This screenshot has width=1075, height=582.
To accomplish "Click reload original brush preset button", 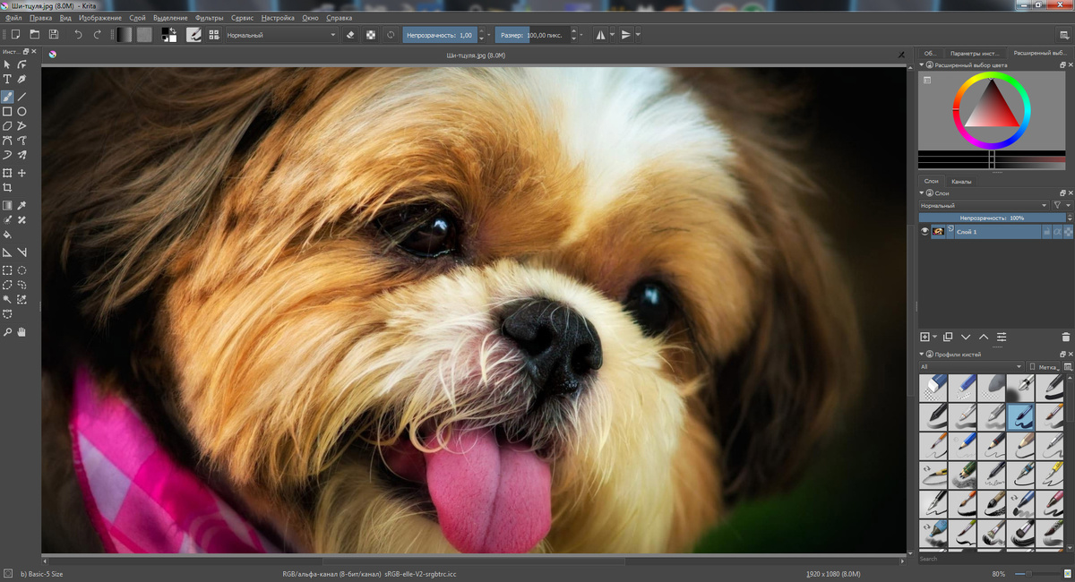I will 391,35.
